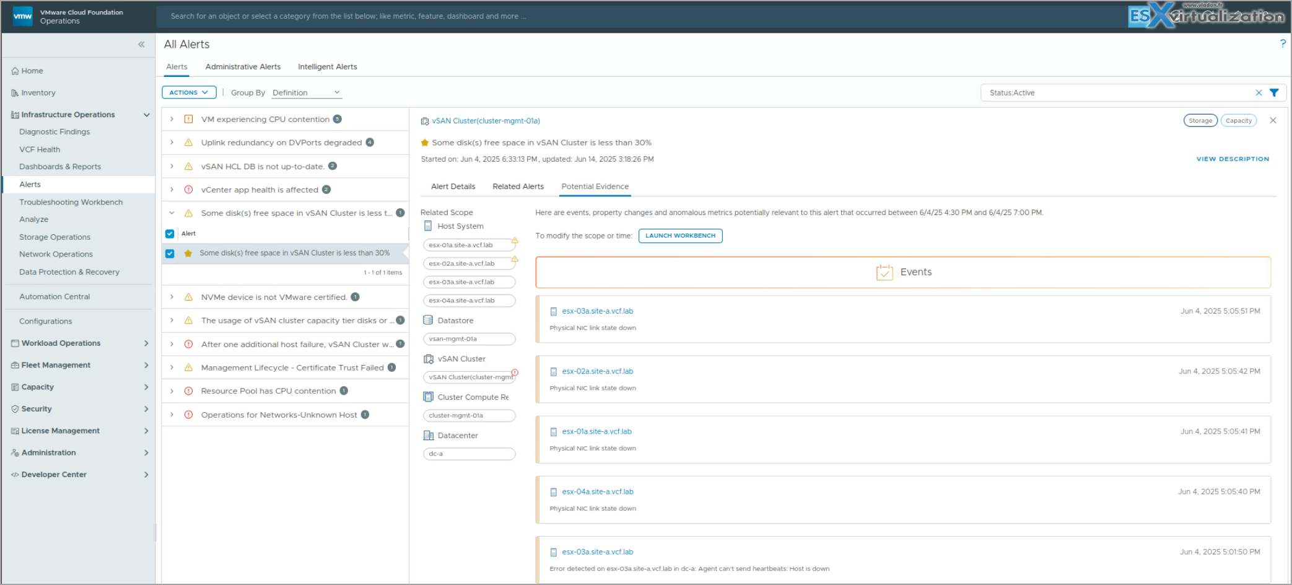Viewport: 1292px width, 585px height.
Task: Click the gold star beside alert title
Action: click(x=425, y=143)
